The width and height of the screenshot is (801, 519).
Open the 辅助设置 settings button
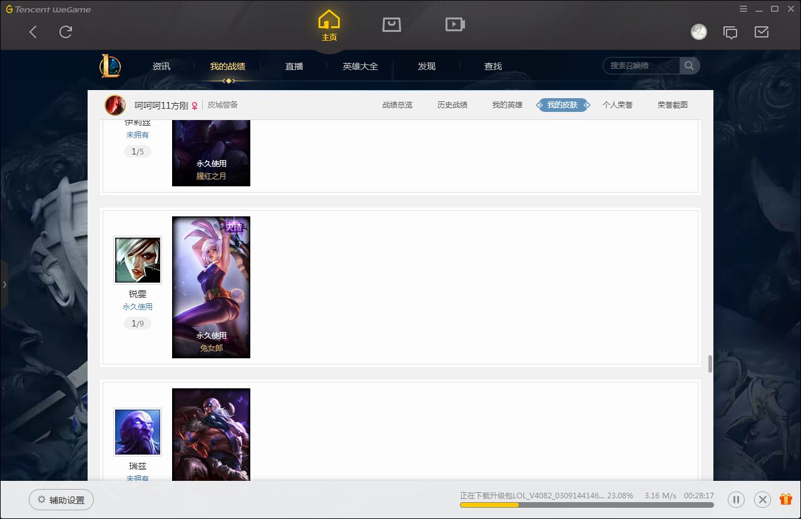click(x=61, y=500)
